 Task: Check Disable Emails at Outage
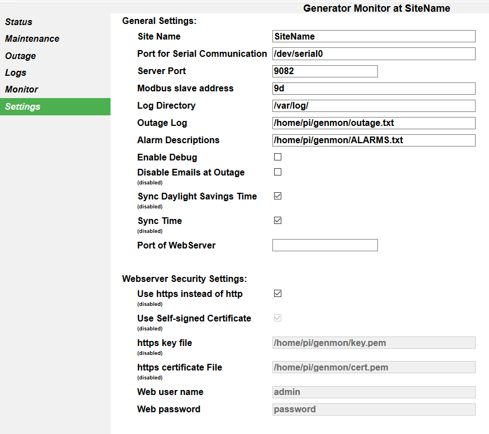coord(277,172)
